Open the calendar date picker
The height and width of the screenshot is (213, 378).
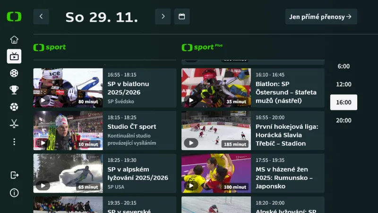[x=182, y=17]
